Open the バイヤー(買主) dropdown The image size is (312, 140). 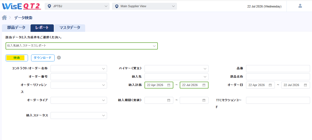click(176, 69)
